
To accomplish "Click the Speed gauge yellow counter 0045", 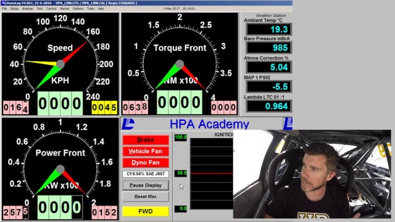I will 104,107.
